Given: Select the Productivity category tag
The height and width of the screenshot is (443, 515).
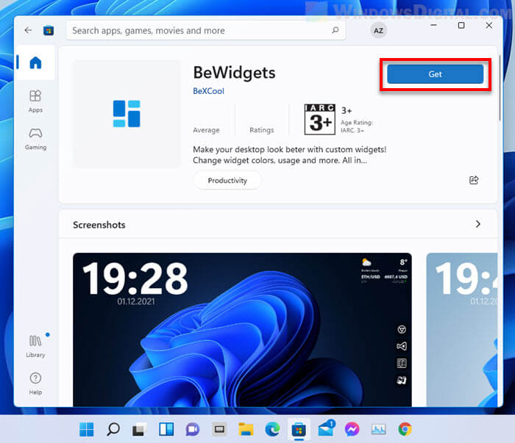Looking at the screenshot, I should (227, 180).
